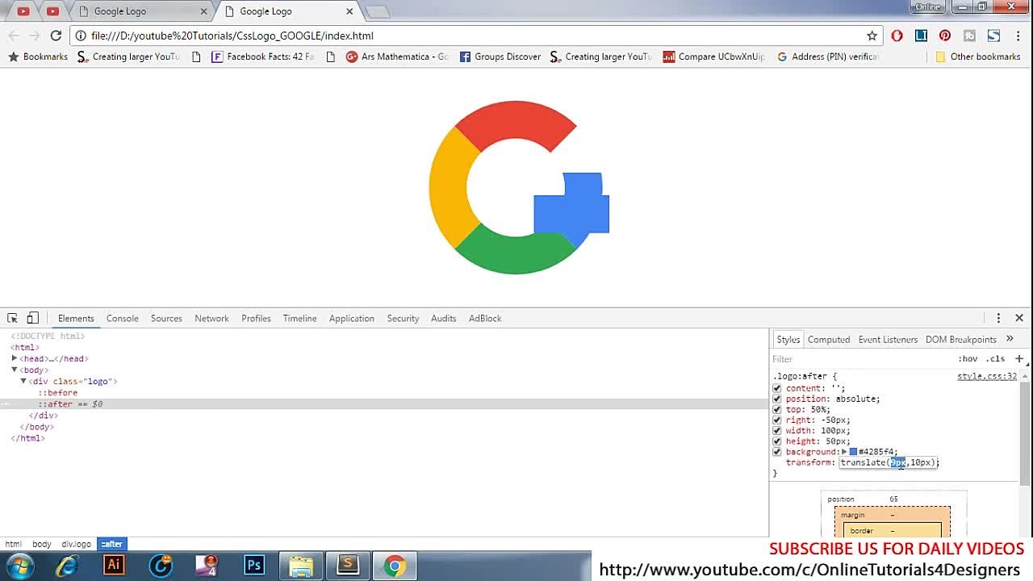The height and width of the screenshot is (581, 1033).
Task: Click the #4285f4 background color swatch
Action: [853, 452]
